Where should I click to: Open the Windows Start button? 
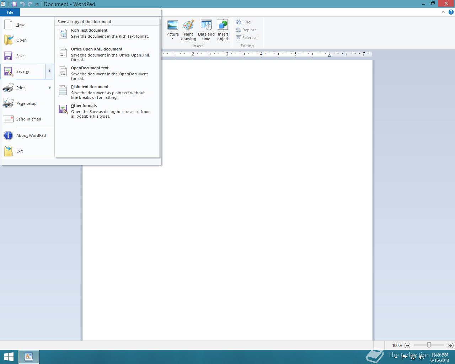click(x=9, y=357)
